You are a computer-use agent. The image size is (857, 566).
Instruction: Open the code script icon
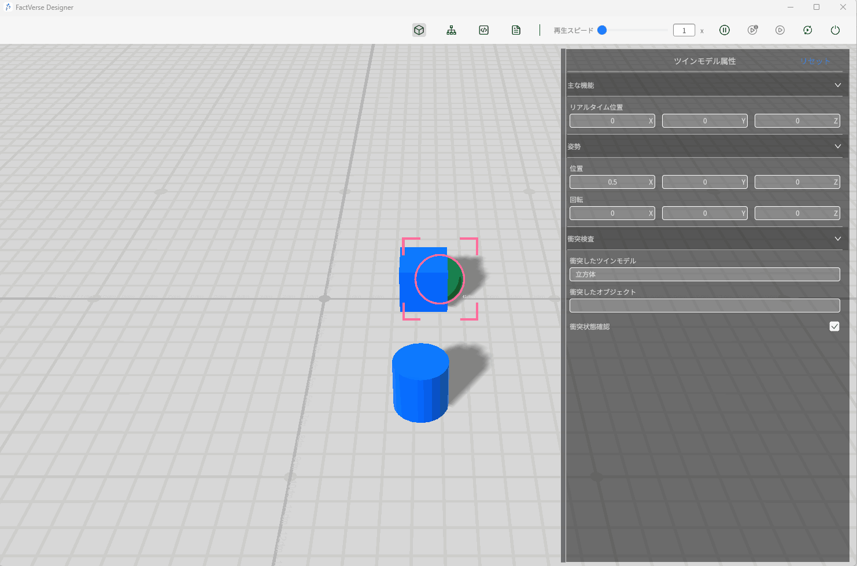[484, 30]
